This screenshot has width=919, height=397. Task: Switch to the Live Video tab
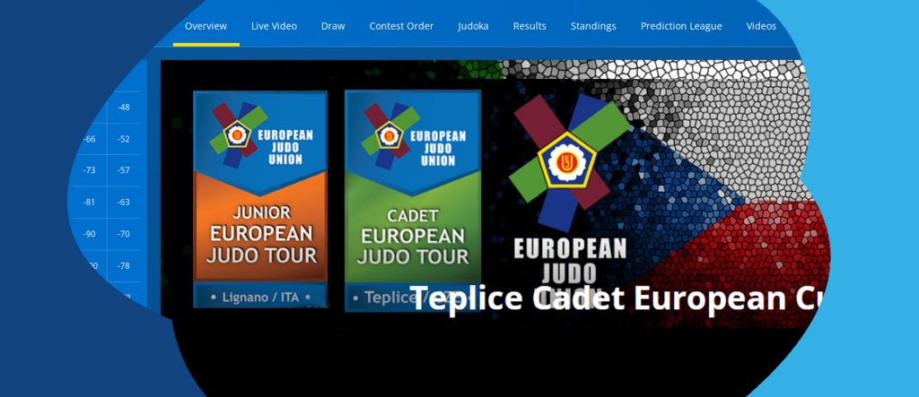(x=274, y=26)
